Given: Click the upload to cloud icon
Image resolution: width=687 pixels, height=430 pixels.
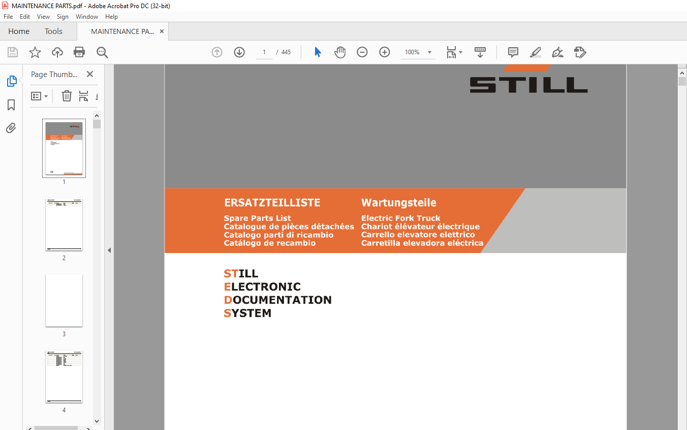Looking at the screenshot, I should [x=57, y=52].
